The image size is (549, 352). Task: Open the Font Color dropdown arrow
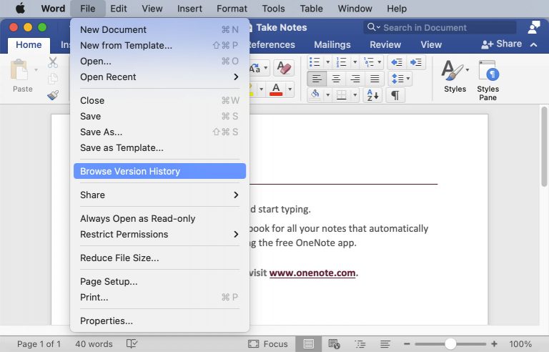coord(290,89)
